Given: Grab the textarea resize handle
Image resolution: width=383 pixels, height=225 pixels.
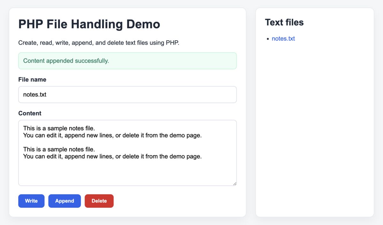Looking at the screenshot, I should pos(235,184).
